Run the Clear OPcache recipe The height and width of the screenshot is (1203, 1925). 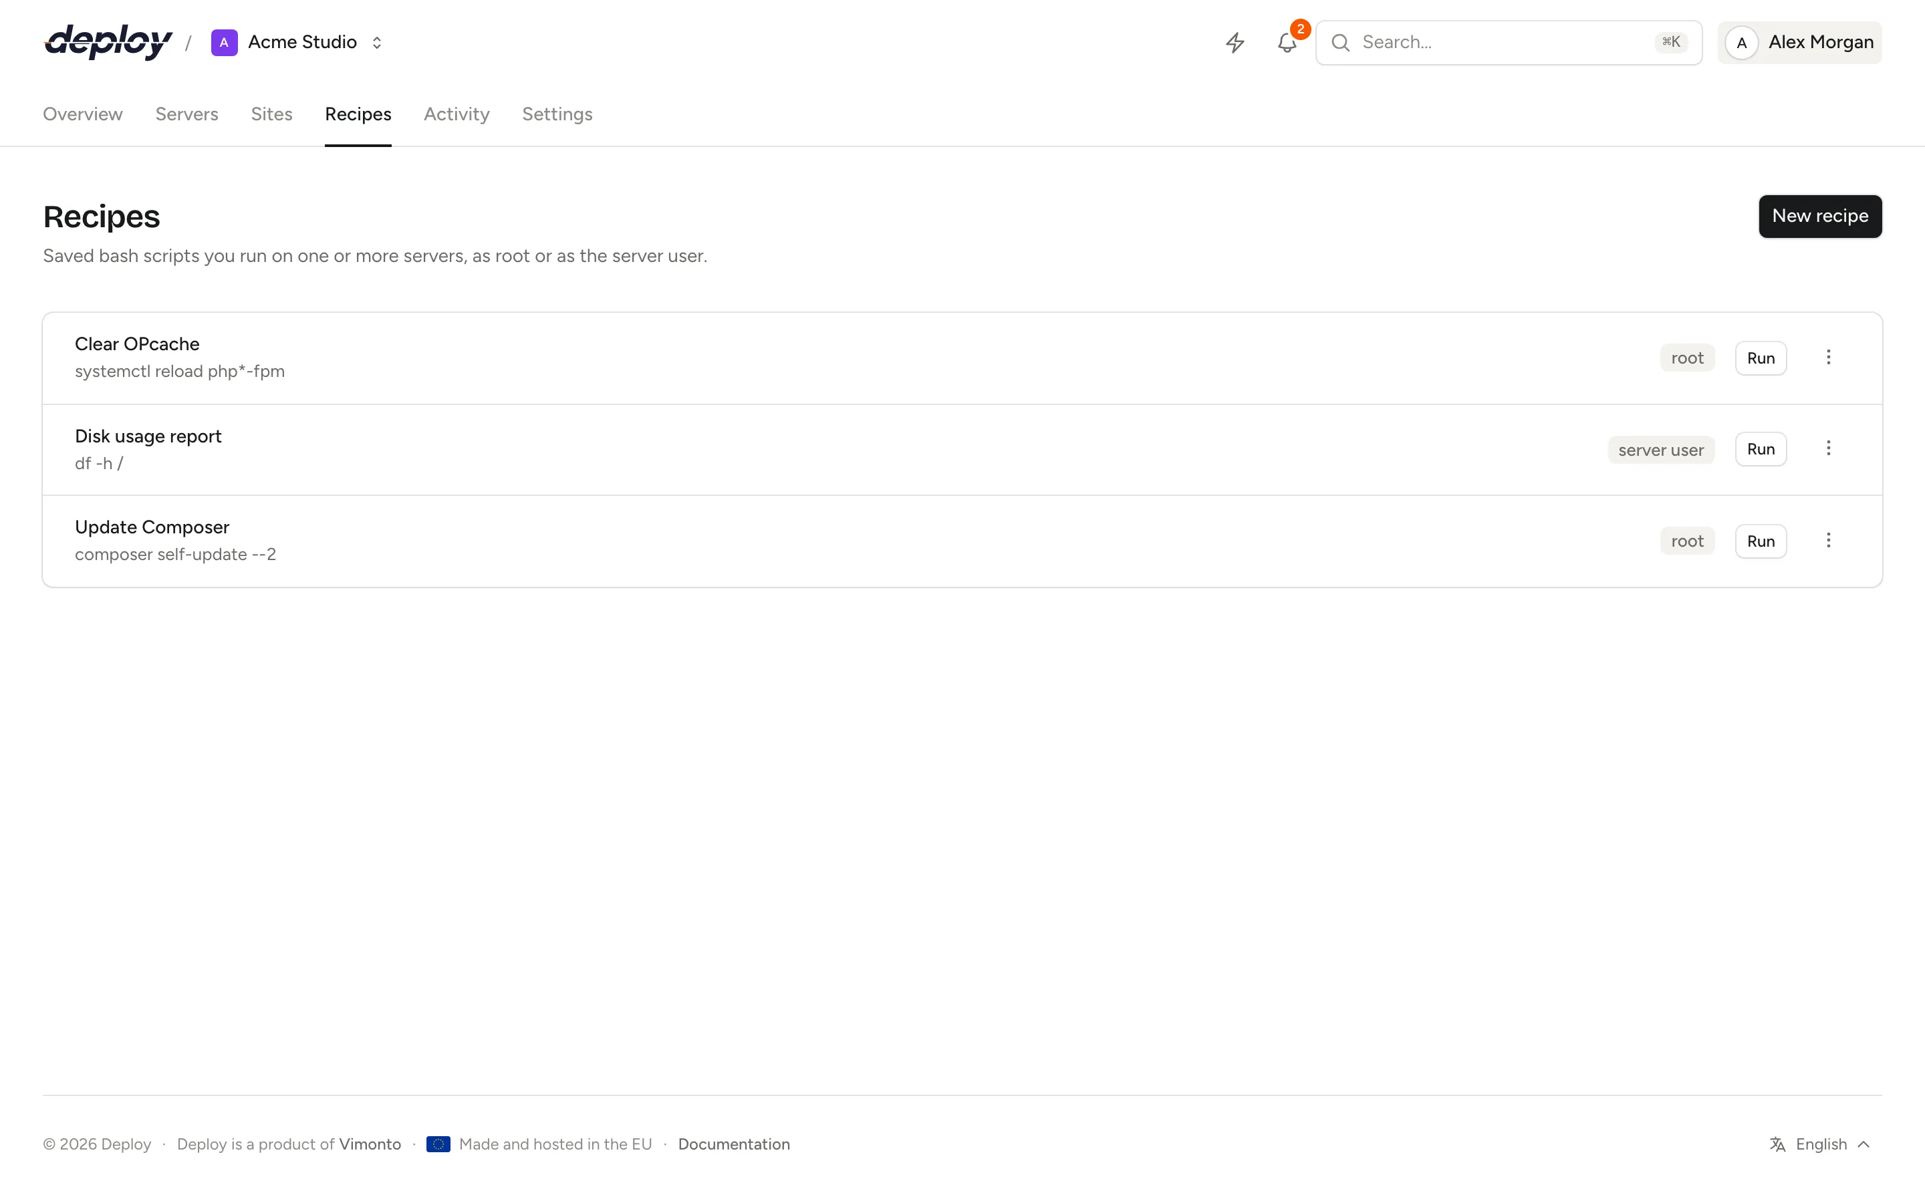pyautogui.click(x=1761, y=358)
